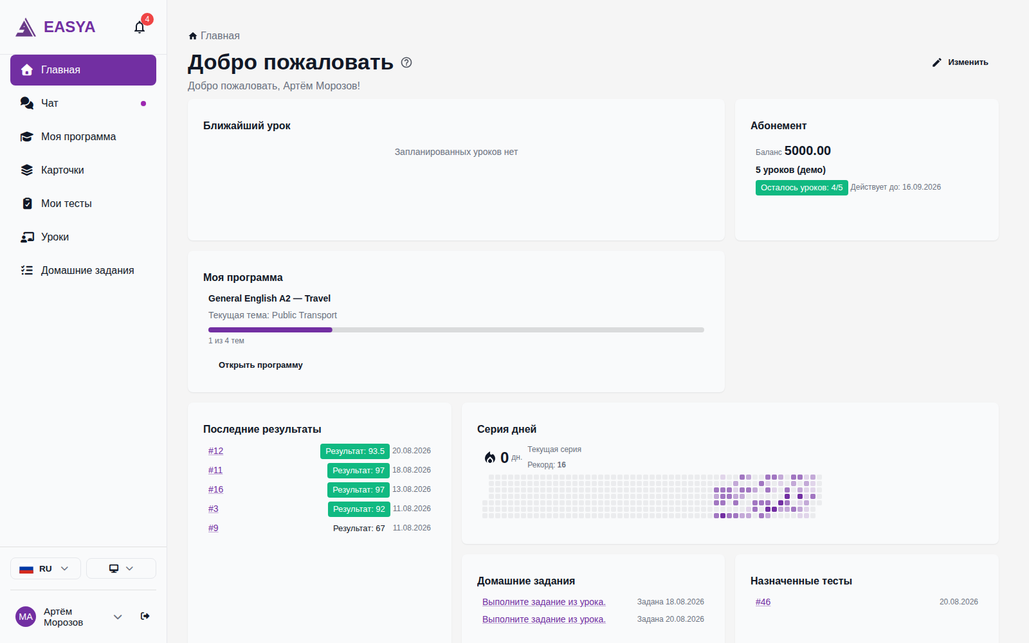This screenshot has width=1029, height=643.
Task: Open the Чат section
Action: click(83, 104)
